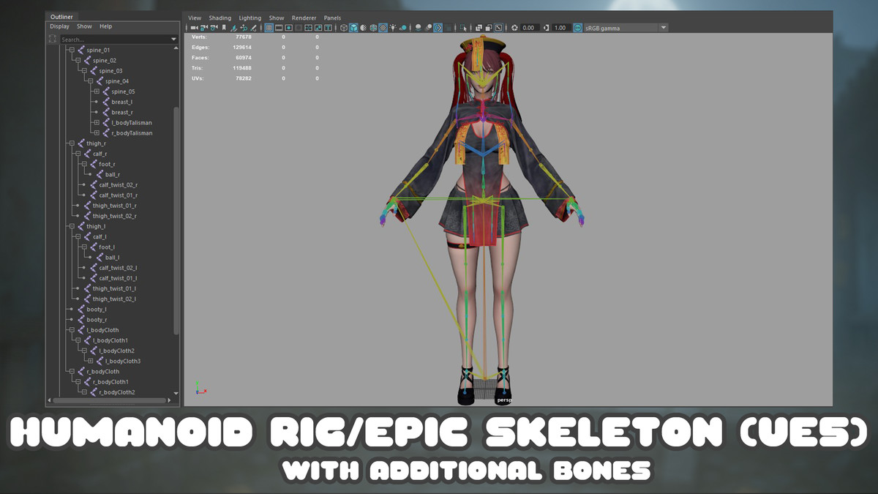Click the grease pencil icon
Image resolution: width=878 pixels, height=494 pixels.
253,28
